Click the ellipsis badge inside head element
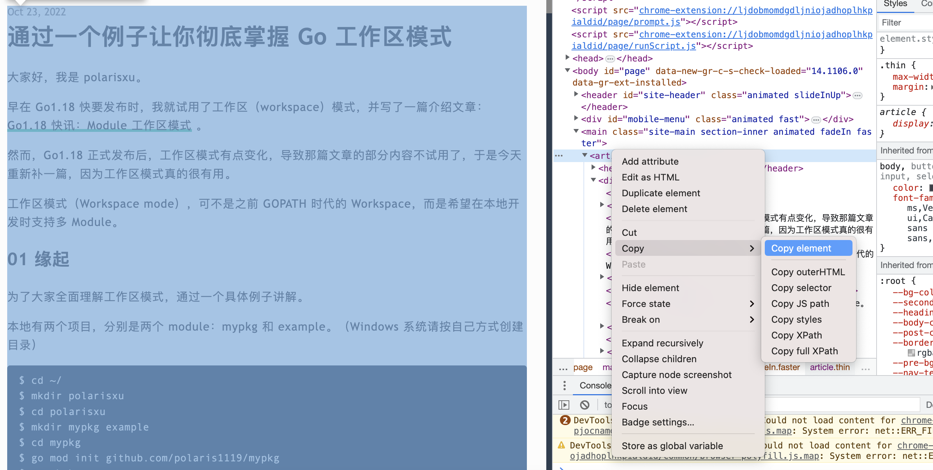This screenshot has height=470, width=933. coord(610,59)
